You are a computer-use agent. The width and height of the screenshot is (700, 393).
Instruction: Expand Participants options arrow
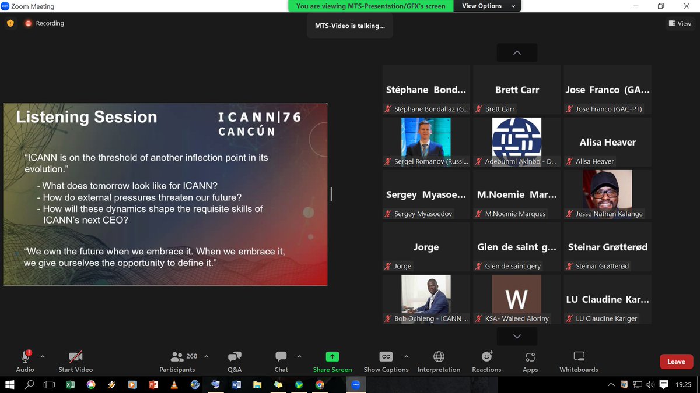point(206,356)
